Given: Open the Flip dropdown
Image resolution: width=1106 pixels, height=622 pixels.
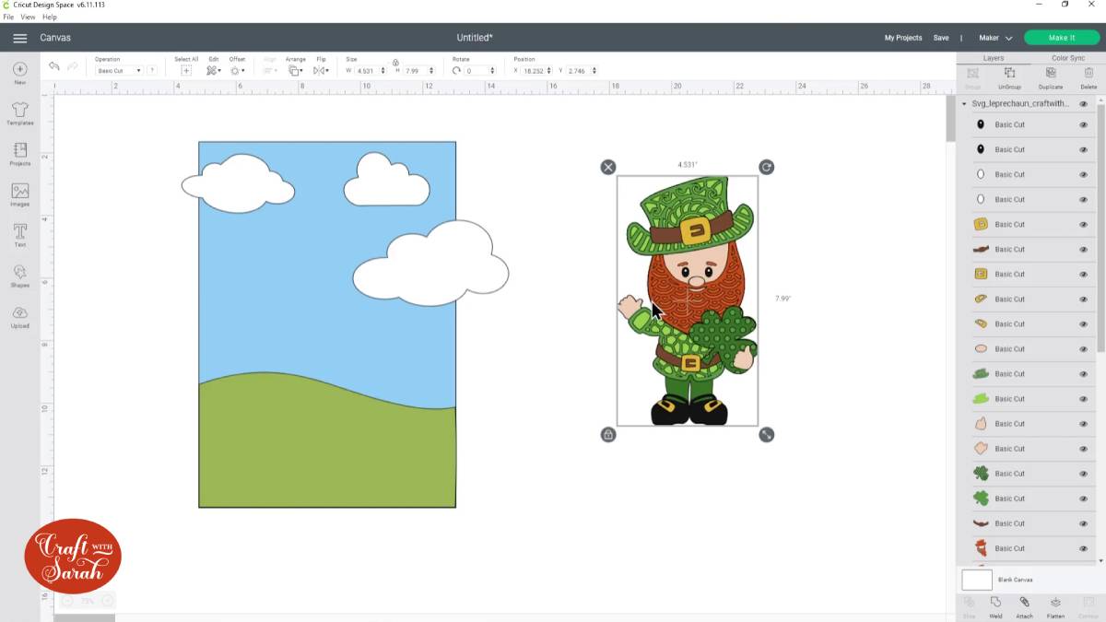Looking at the screenshot, I should (x=320, y=69).
